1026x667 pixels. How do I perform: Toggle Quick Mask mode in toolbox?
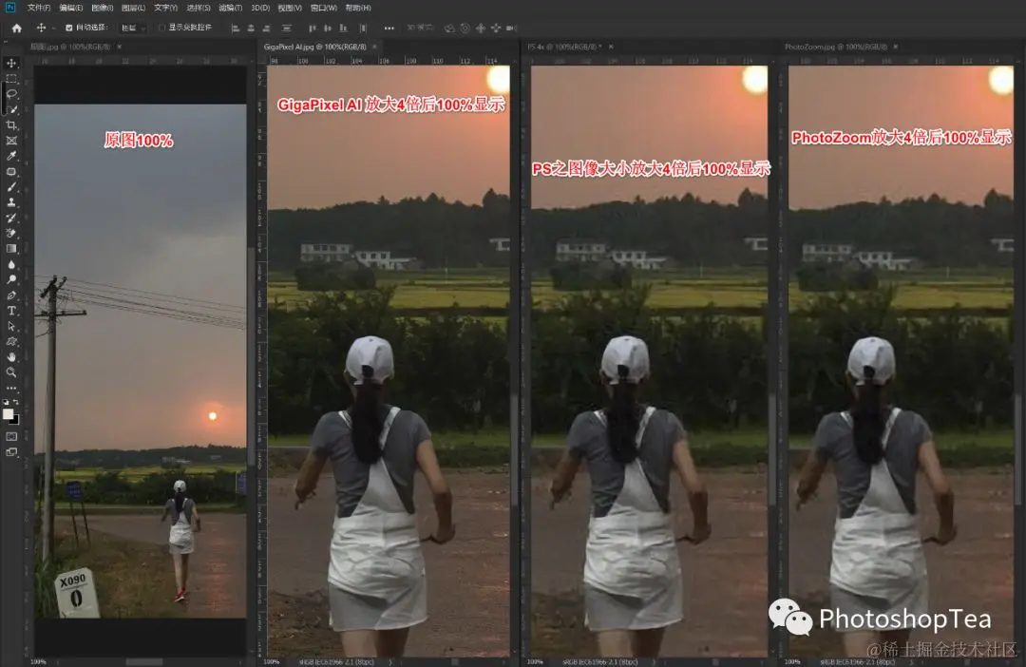[x=11, y=437]
